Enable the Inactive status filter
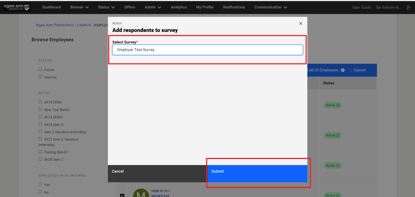415x197 pixels. point(40,77)
